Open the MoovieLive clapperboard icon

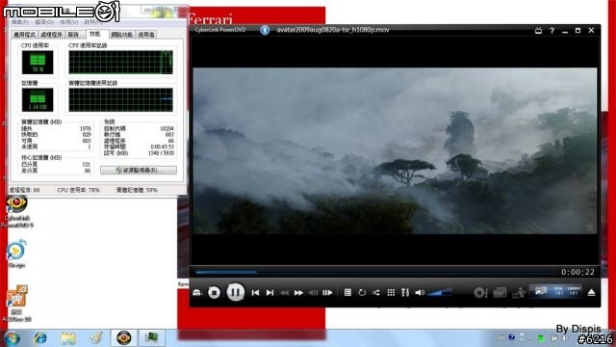pos(500,292)
